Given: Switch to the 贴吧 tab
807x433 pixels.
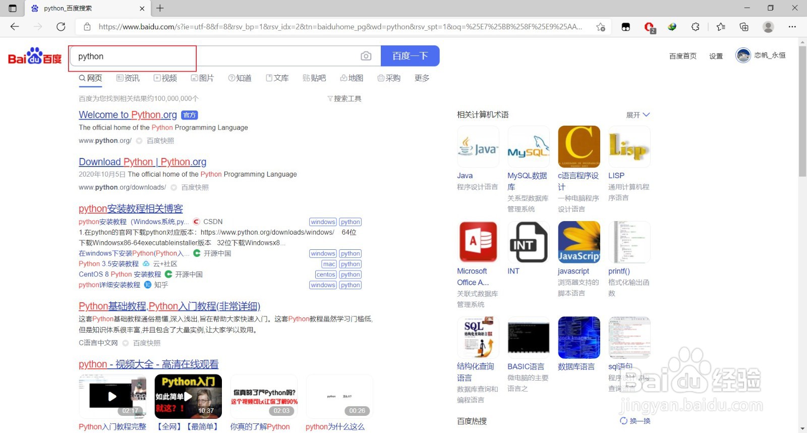Looking at the screenshot, I should tap(314, 78).
